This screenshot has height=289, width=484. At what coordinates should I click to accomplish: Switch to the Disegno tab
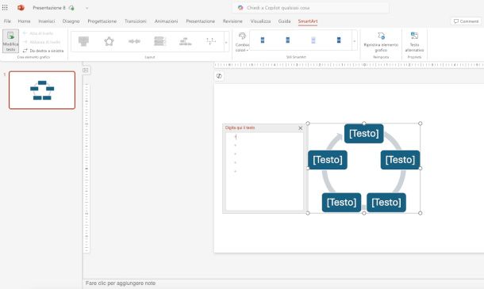click(71, 21)
